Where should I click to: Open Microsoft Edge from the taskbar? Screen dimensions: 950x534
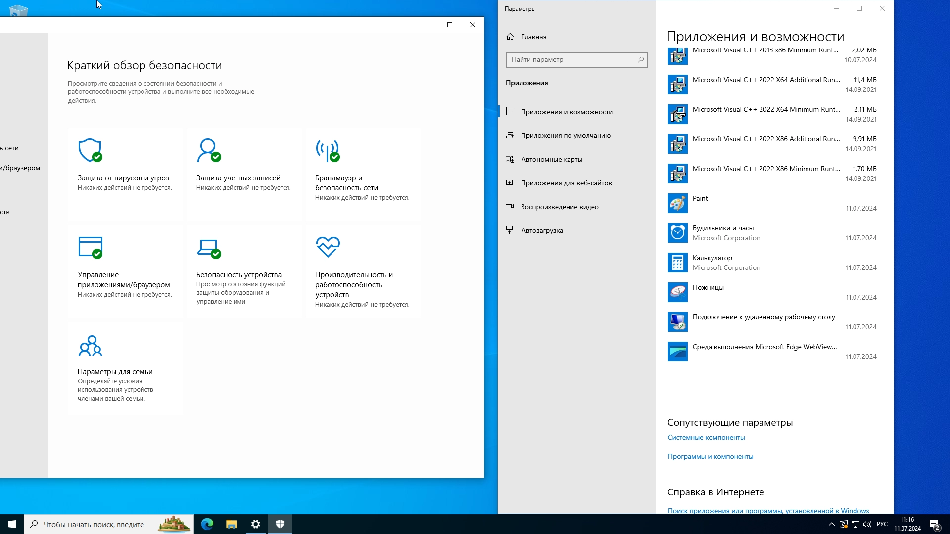click(207, 524)
